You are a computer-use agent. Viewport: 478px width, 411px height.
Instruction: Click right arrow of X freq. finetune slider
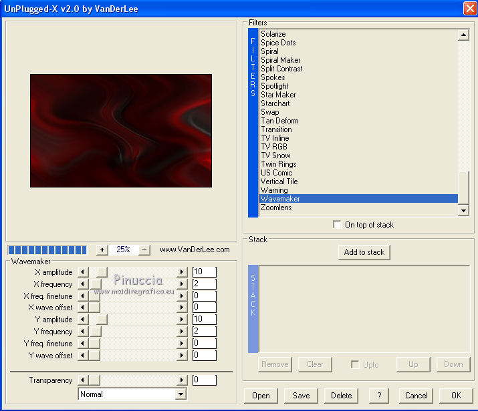coord(182,296)
